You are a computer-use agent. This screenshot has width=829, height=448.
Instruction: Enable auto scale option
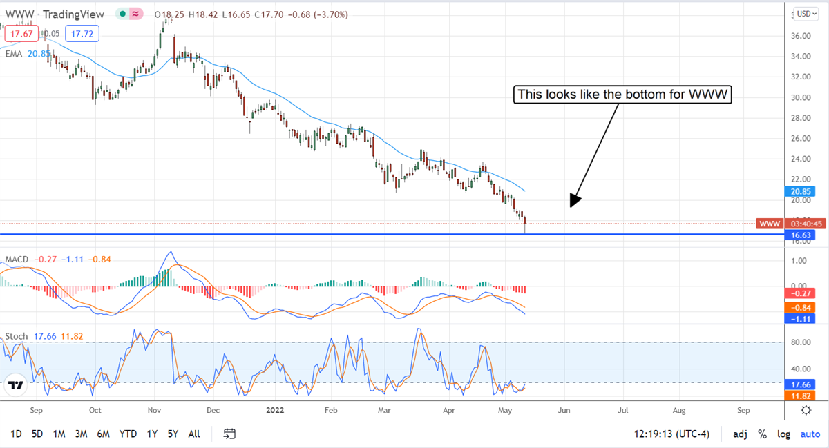(x=810, y=434)
